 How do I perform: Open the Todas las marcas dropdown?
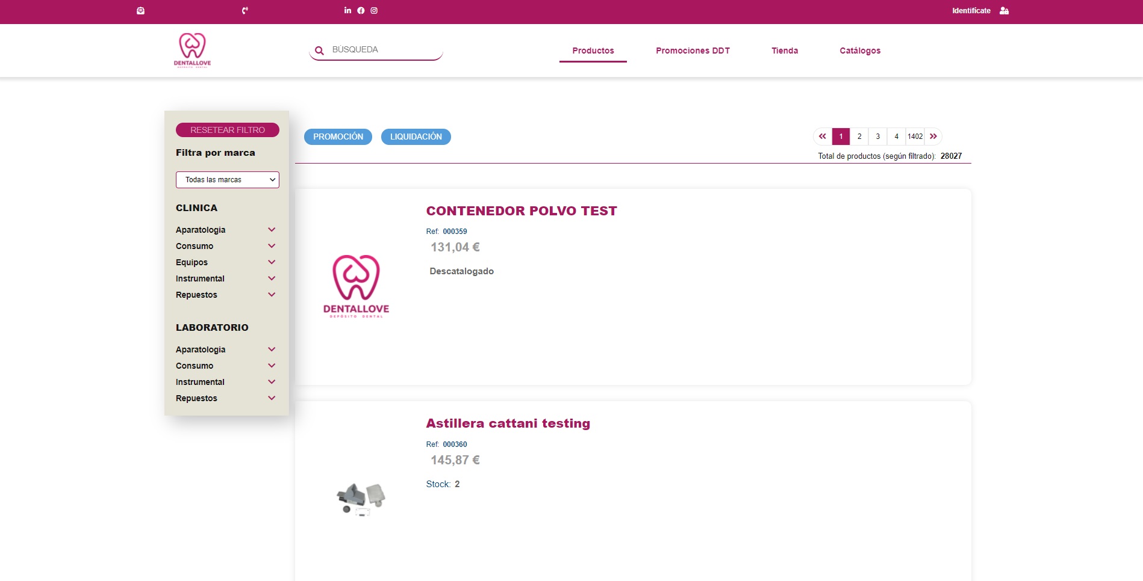tap(228, 180)
